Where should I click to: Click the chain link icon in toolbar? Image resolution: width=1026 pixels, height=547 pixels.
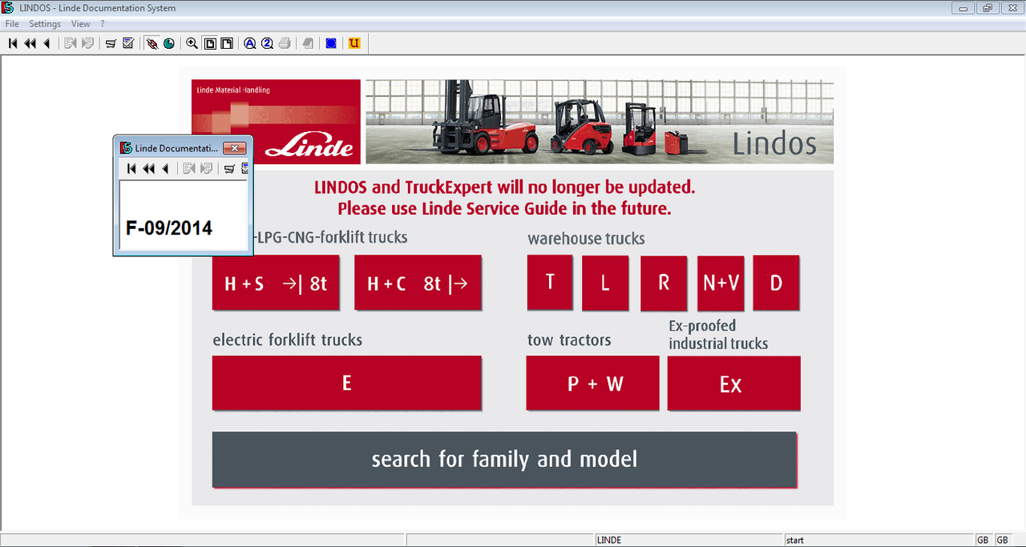[x=151, y=43]
